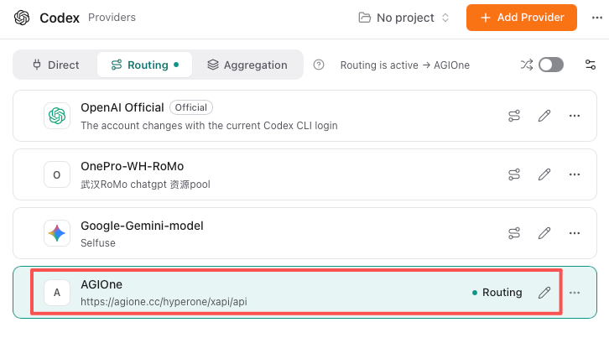Open more options for AGIOne

(575, 293)
